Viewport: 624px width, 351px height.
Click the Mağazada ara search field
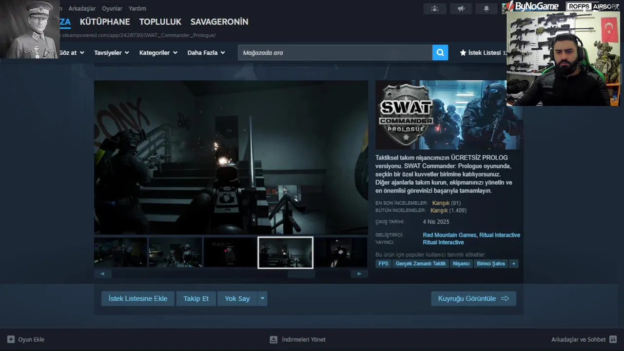point(335,53)
